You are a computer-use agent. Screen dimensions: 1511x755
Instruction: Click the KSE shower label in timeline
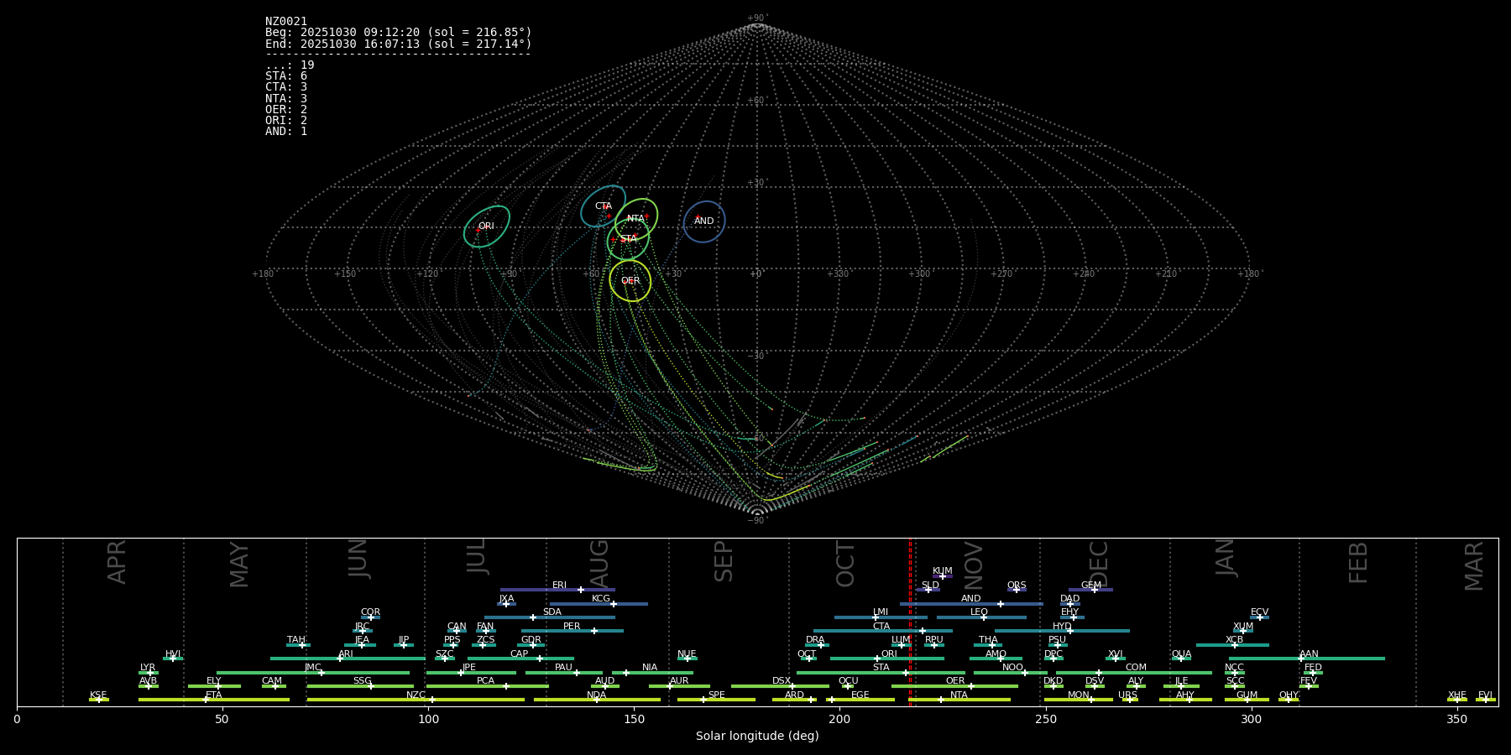point(98,695)
